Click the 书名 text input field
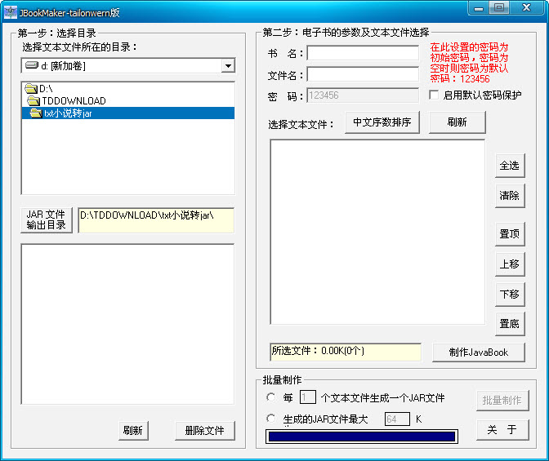This screenshot has height=461, width=549. [x=363, y=53]
